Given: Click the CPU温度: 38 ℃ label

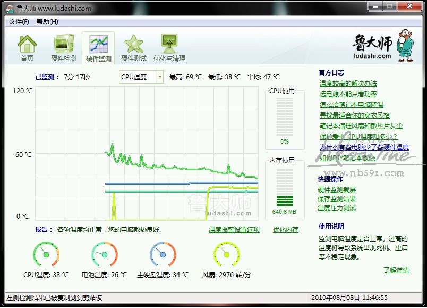Looking at the screenshot, I should [46, 274].
